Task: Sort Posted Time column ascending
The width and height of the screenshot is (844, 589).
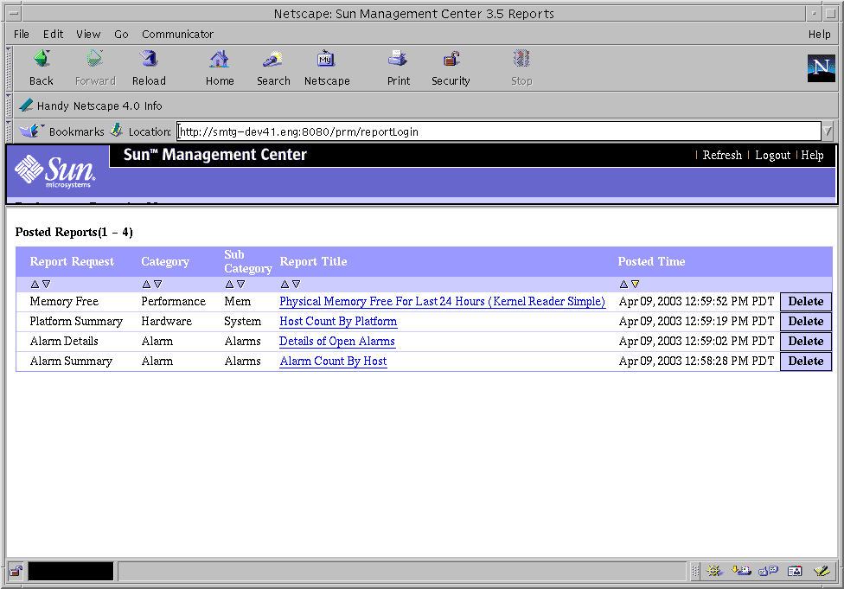Action: pyautogui.click(x=623, y=285)
